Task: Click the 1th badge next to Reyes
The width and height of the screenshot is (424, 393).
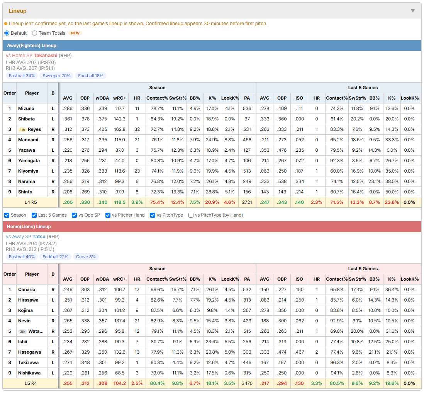Action: click(22, 129)
